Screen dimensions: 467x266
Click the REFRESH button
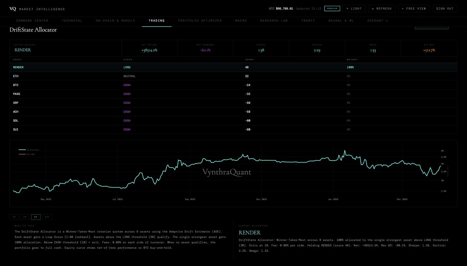click(x=382, y=9)
